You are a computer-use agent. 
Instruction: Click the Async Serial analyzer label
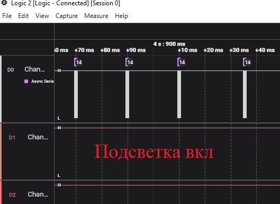tap(42, 81)
